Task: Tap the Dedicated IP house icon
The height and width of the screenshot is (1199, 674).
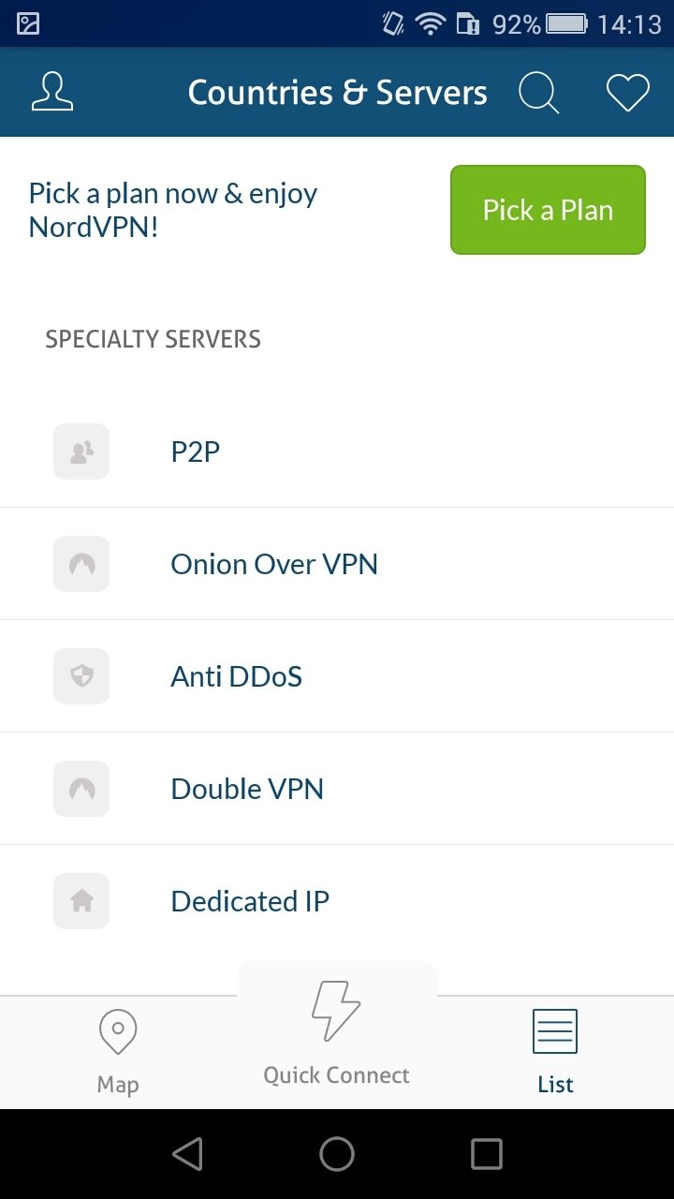Action: (81, 901)
